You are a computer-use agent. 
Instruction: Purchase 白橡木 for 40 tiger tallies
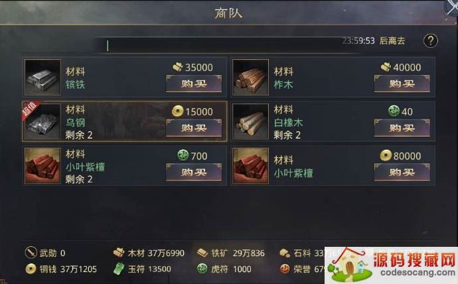click(402, 128)
